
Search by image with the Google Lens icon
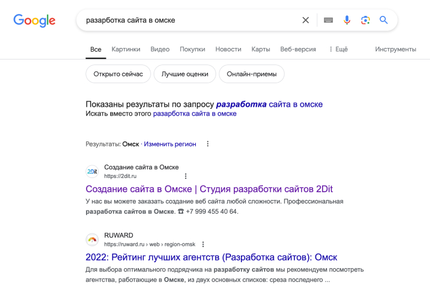click(x=365, y=20)
